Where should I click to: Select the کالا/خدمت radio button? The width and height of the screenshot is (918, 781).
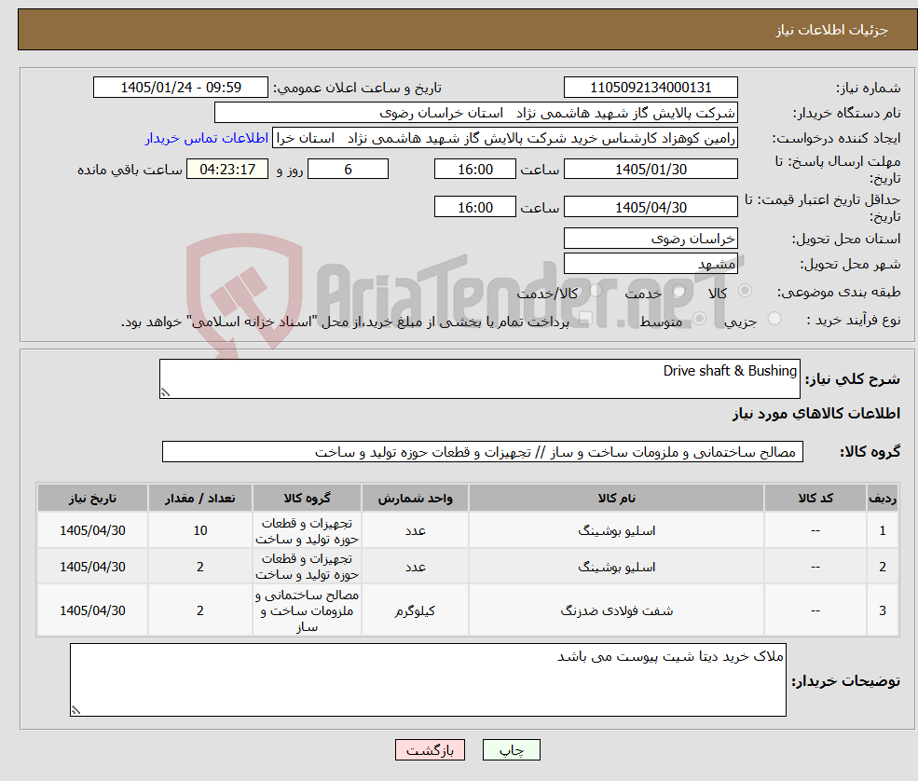pyautogui.click(x=596, y=291)
